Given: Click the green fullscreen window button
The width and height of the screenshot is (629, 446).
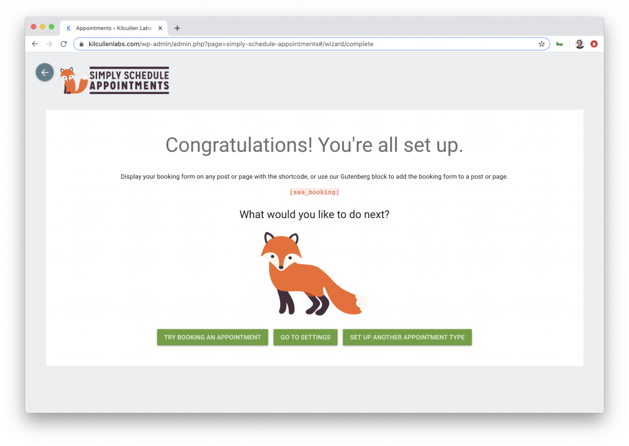Looking at the screenshot, I should pos(52,27).
